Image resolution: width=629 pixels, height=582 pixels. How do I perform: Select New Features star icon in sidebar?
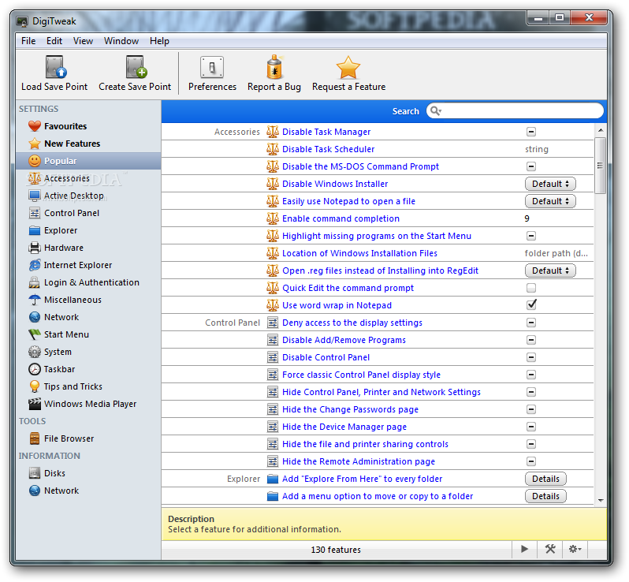pos(35,144)
